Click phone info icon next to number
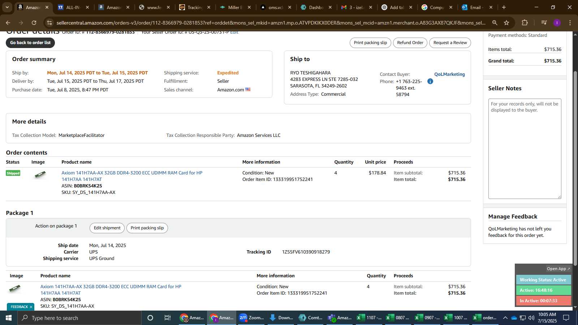Viewport: 578px width, 325px height. point(430,81)
